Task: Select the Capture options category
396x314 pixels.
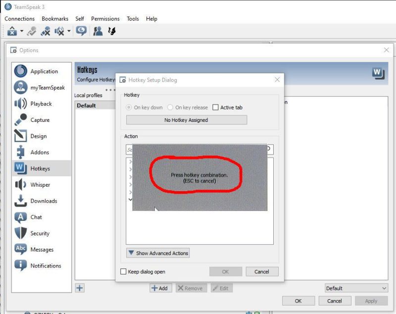Action: 42,120
